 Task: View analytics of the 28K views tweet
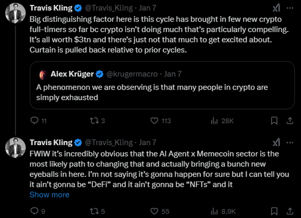pos(214,121)
